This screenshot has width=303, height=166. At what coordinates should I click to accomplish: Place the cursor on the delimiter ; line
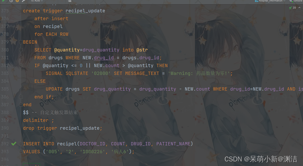coord(38,120)
